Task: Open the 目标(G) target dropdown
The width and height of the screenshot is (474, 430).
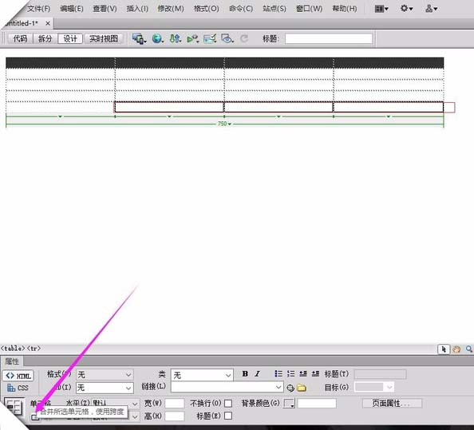Action: point(374,387)
